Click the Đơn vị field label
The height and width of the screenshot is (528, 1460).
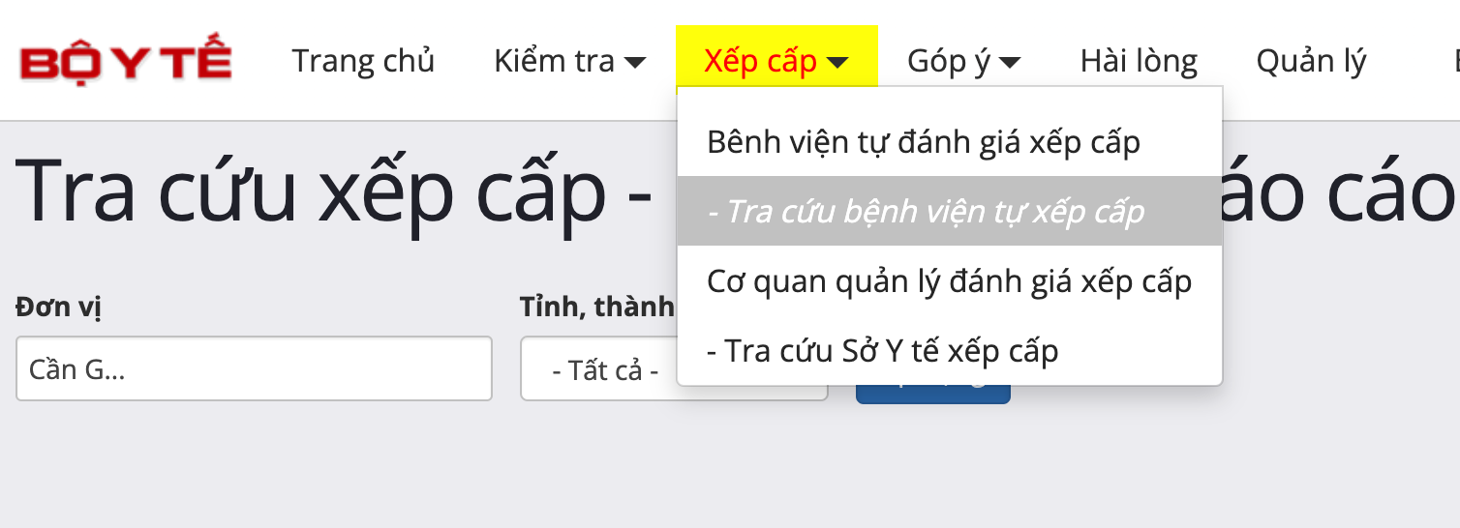click(x=58, y=308)
